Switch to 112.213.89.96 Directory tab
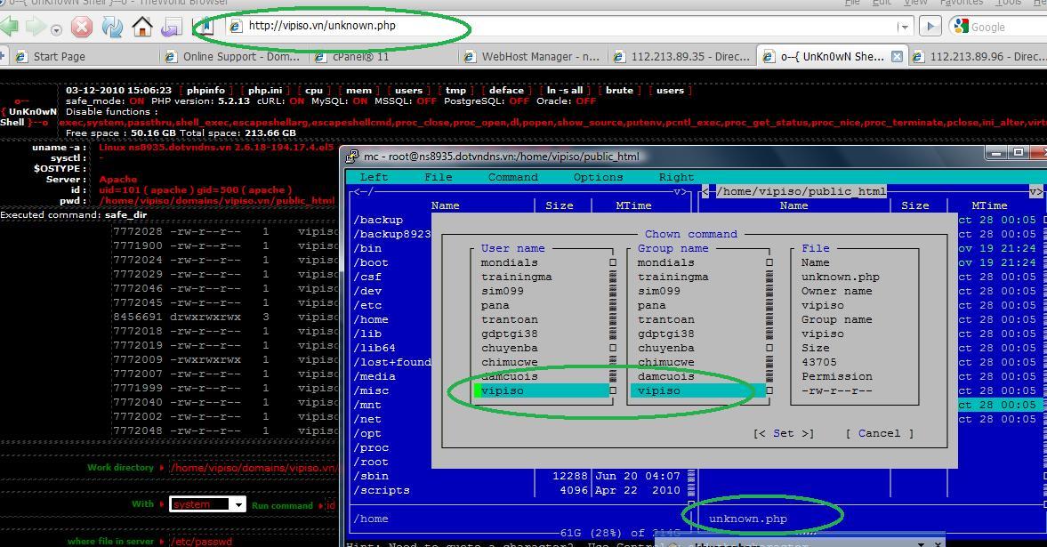The width and height of the screenshot is (1047, 547). tap(977, 57)
